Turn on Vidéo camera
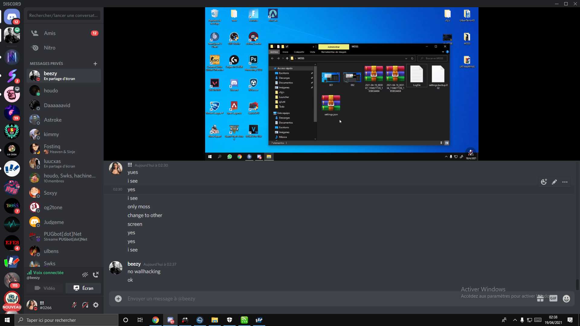The width and height of the screenshot is (580, 326). tap(45, 288)
